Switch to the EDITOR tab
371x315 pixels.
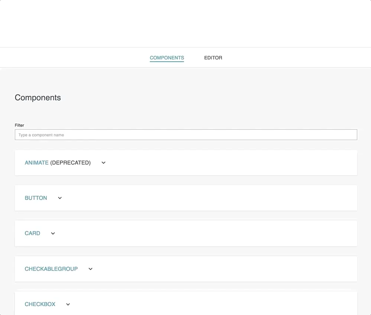[x=213, y=58]
